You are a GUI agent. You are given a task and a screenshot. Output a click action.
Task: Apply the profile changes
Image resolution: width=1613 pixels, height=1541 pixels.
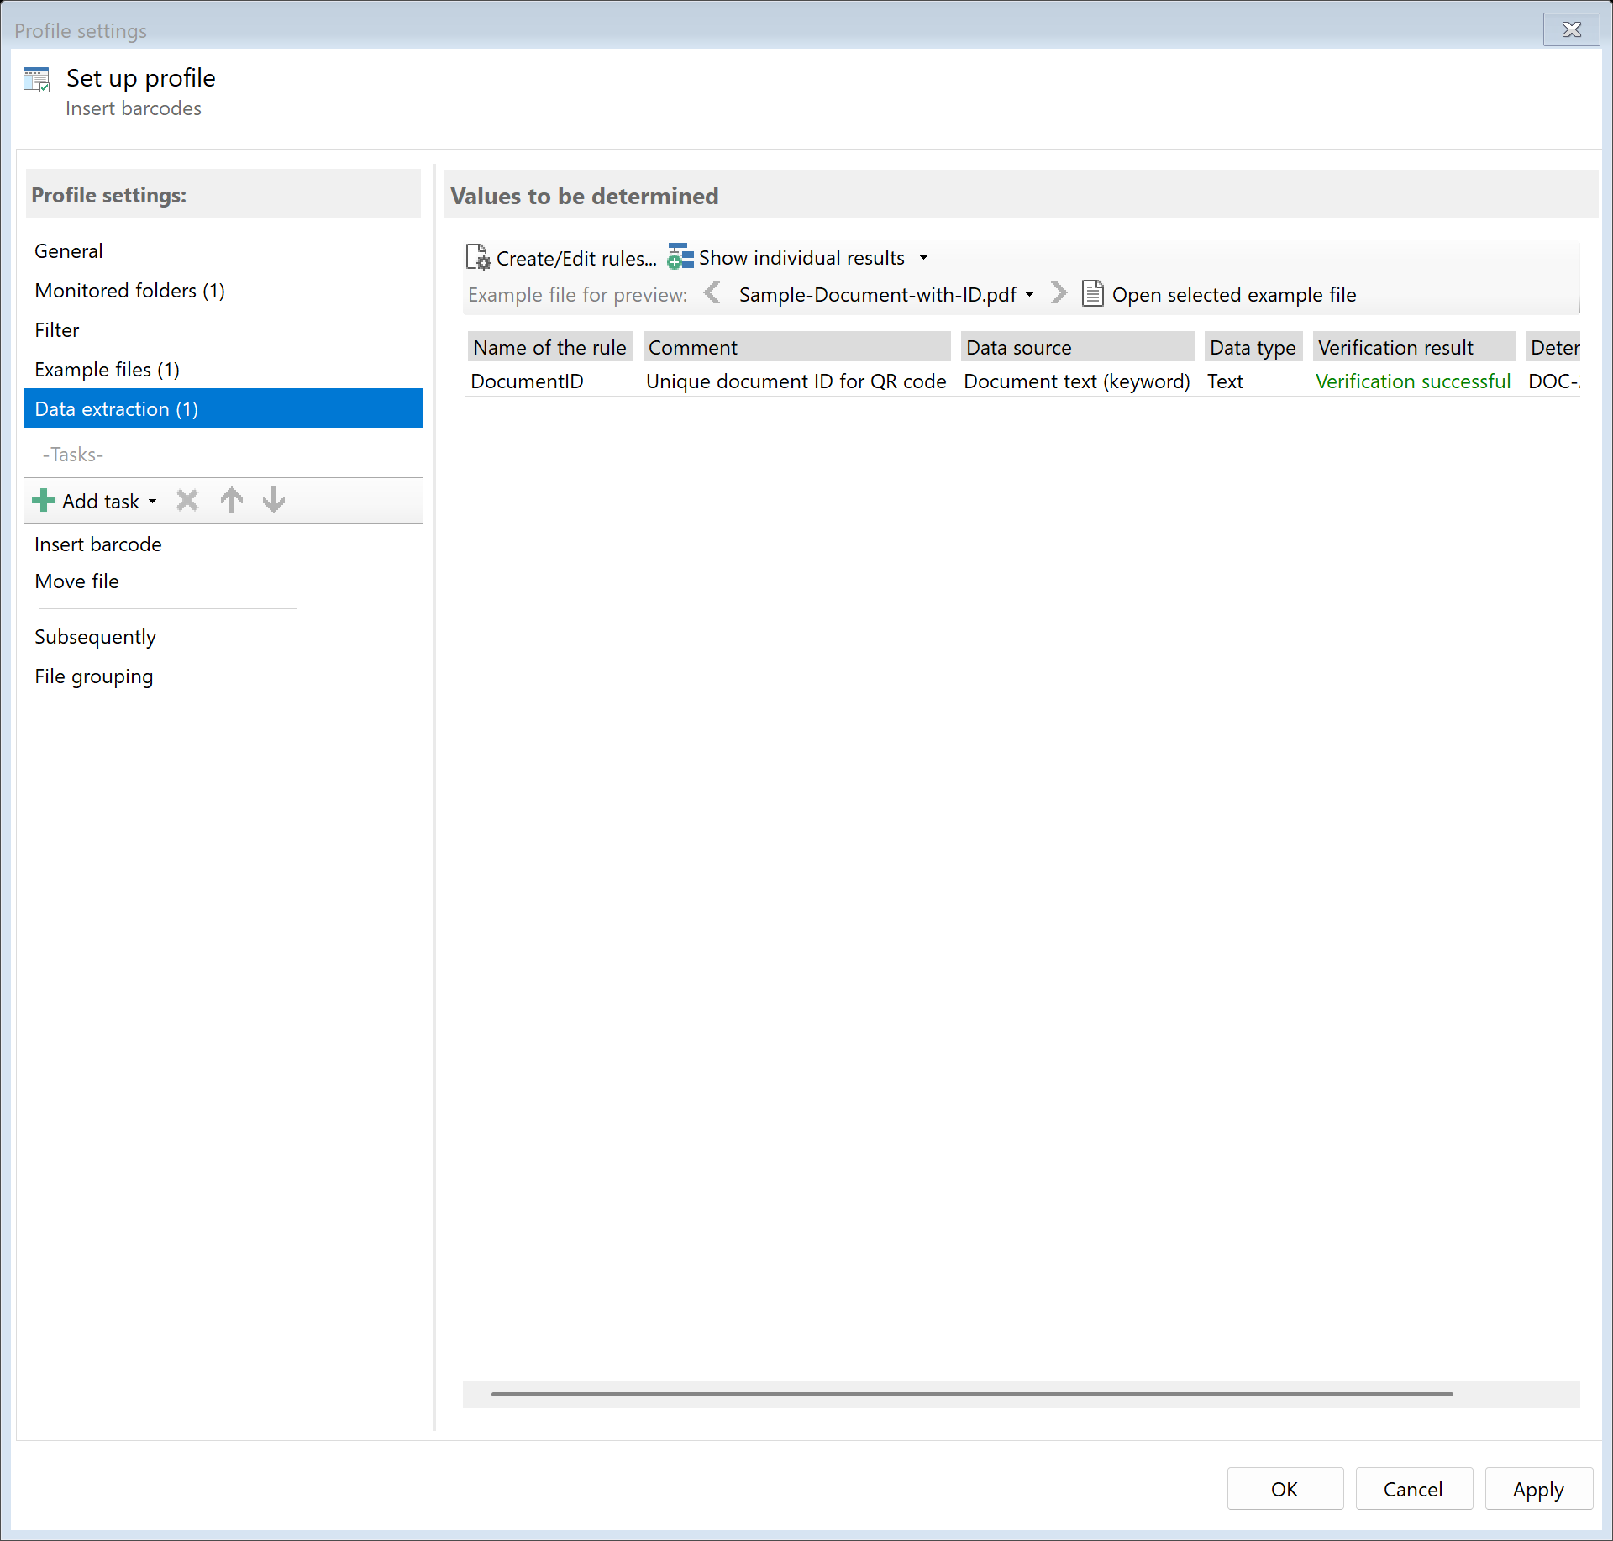(x=1537, y=1488)
